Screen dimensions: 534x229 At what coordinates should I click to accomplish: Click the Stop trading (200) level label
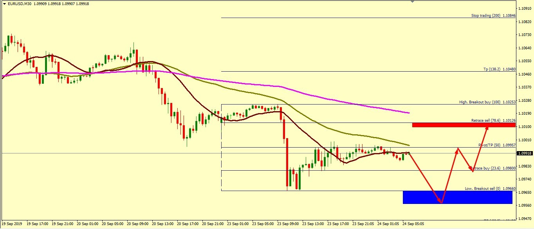[493, 16]
